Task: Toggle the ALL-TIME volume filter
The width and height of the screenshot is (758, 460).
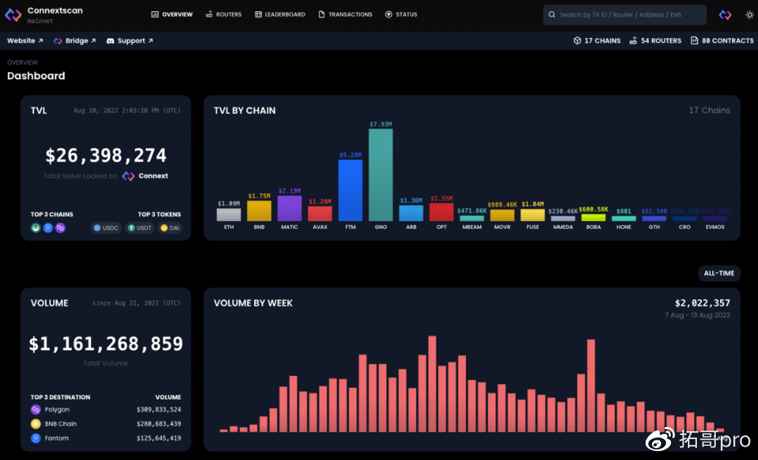Action: point(719,273)
